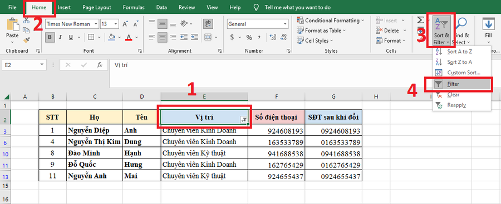Open the Font Color dropdown arrow
Viewport: 501px width, 204px height.
pyautogui.click(x=137, y=37)
